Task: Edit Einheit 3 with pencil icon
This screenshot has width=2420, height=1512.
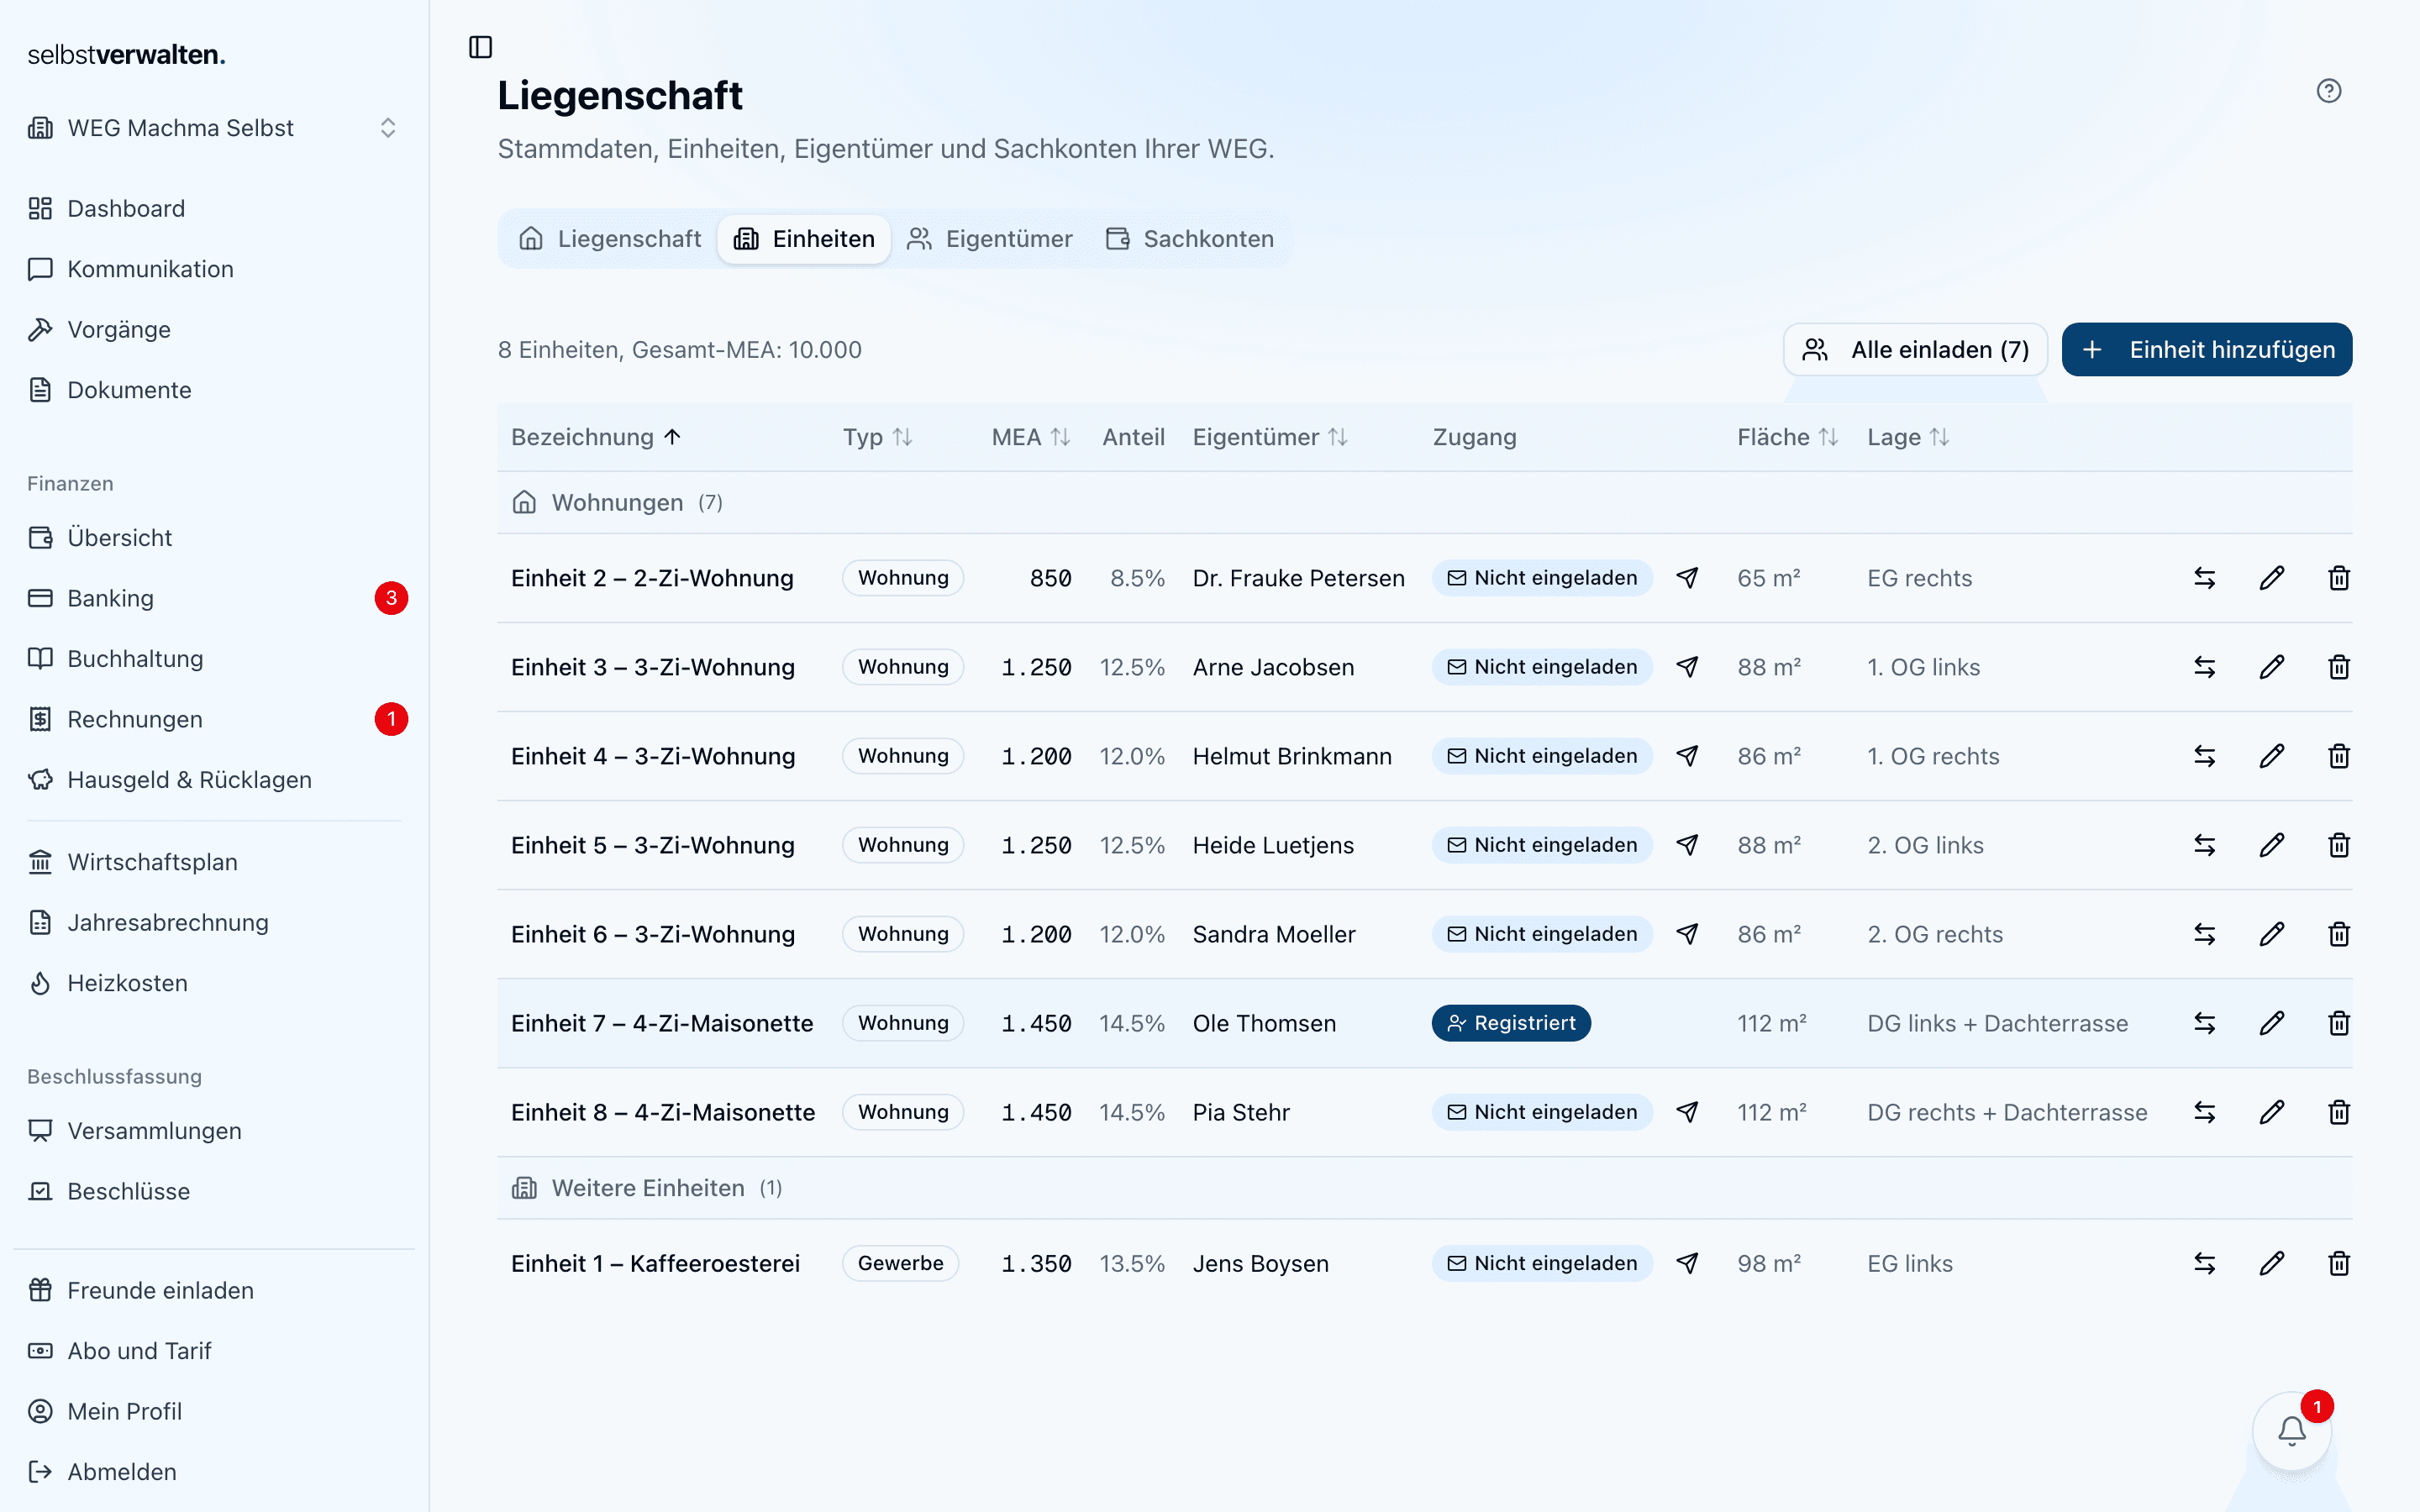Action: pyautogui.click(x=2272, y=667)
